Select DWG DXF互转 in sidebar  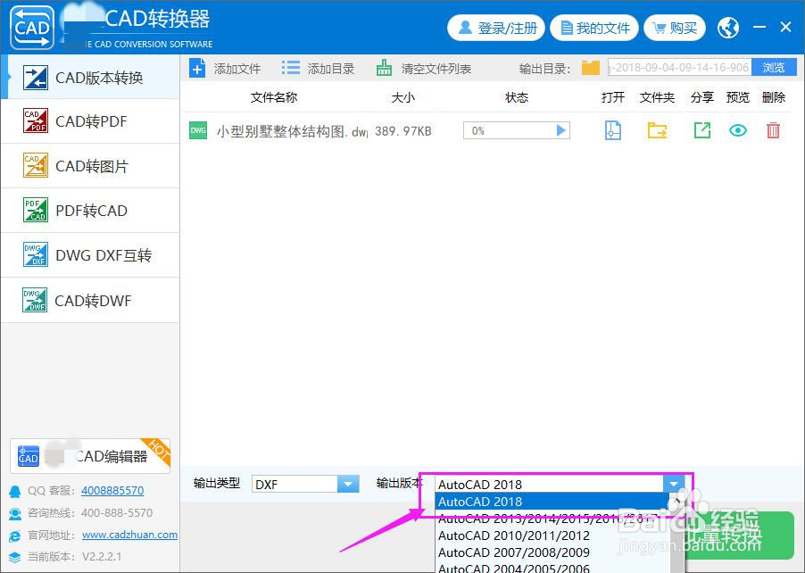tap(90, 255)
